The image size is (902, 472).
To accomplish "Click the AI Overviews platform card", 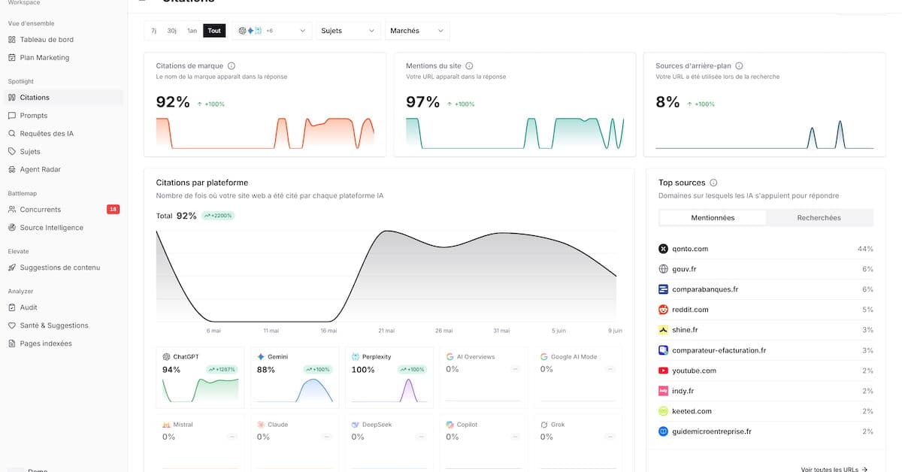I will coord(484,377).
